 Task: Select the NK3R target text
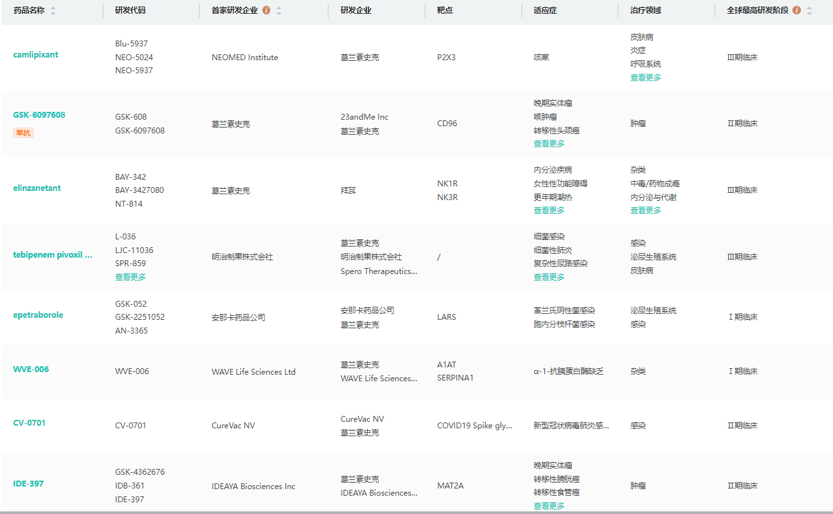pyautogui.click(x=448, y=197)
